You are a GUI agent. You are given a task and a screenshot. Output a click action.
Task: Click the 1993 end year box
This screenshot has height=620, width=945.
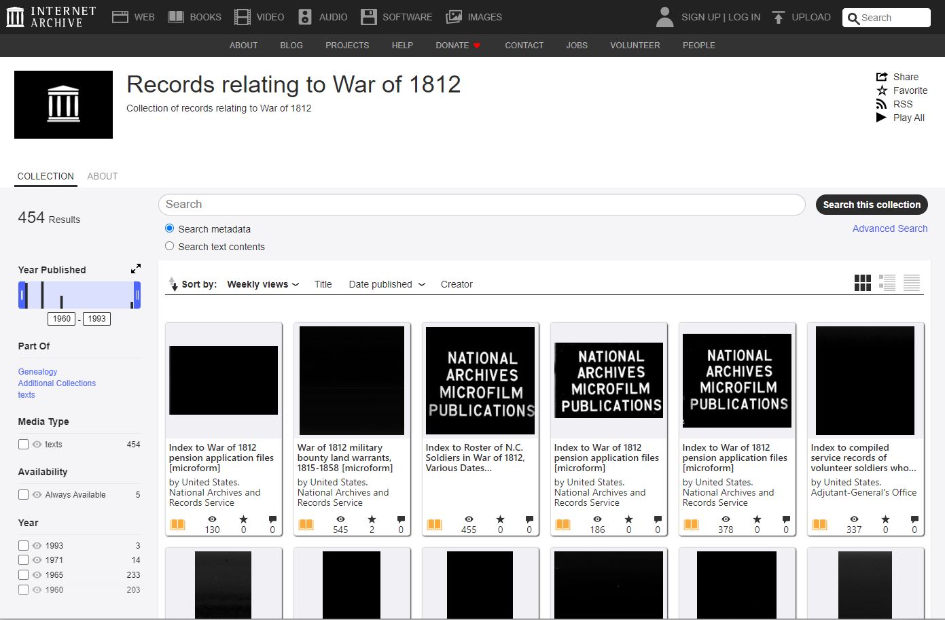tap(96, 319)
